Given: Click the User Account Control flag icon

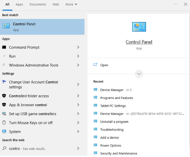Looking at the screenshot, I should tap(4, 82).
